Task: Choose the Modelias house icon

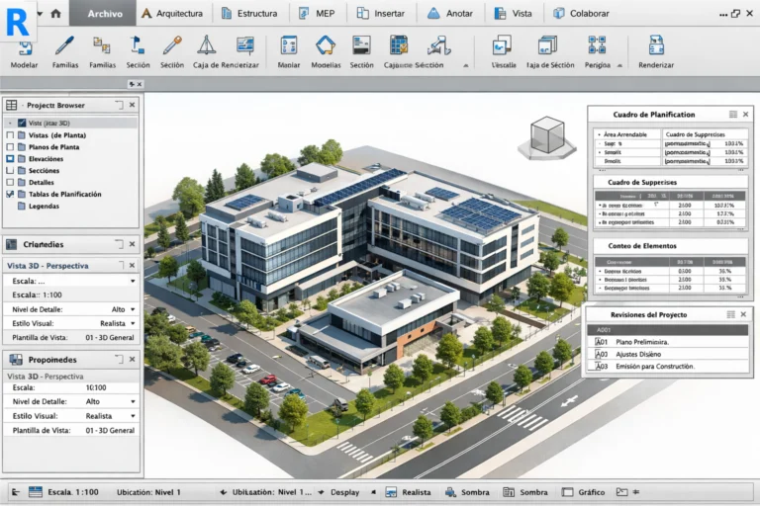Action: tap(326, 45)
